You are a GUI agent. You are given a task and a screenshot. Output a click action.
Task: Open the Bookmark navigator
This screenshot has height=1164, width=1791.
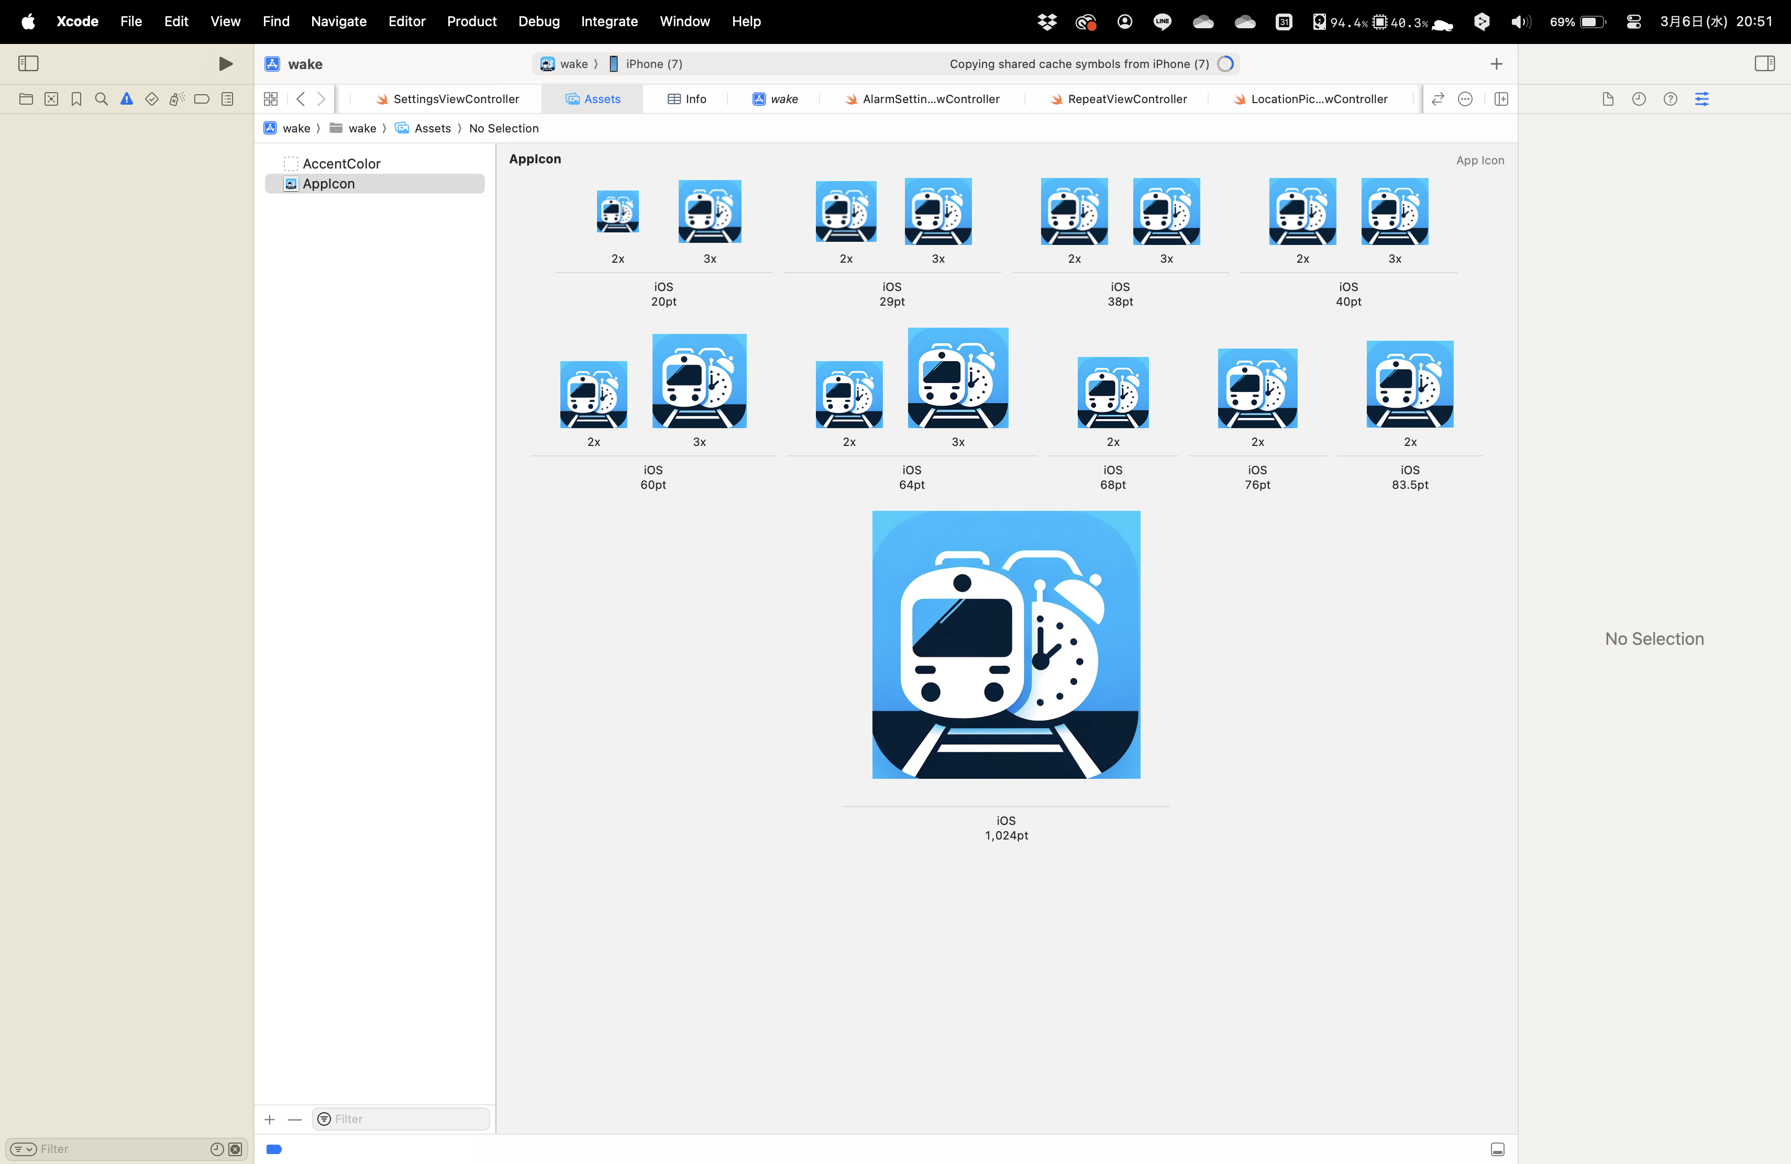click(x=76, y=98)
